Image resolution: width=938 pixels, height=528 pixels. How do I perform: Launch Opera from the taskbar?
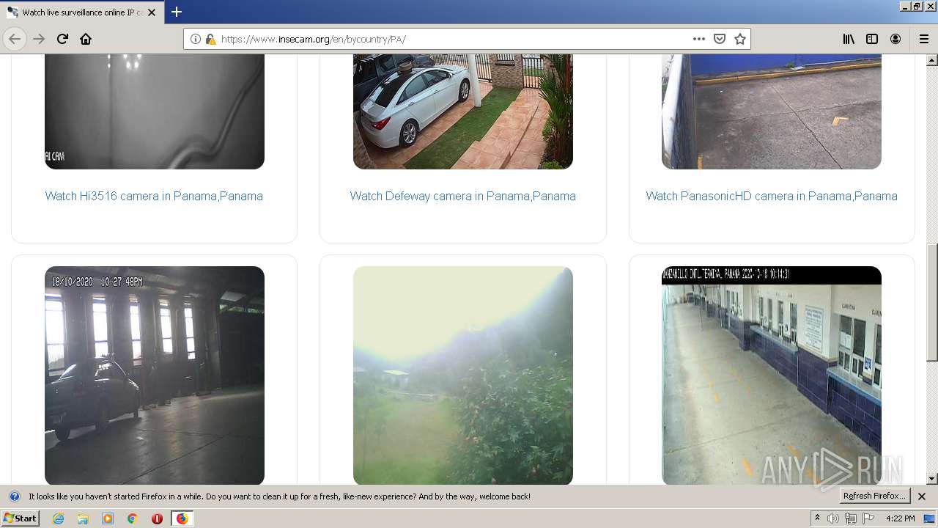[x=157, y=518]
